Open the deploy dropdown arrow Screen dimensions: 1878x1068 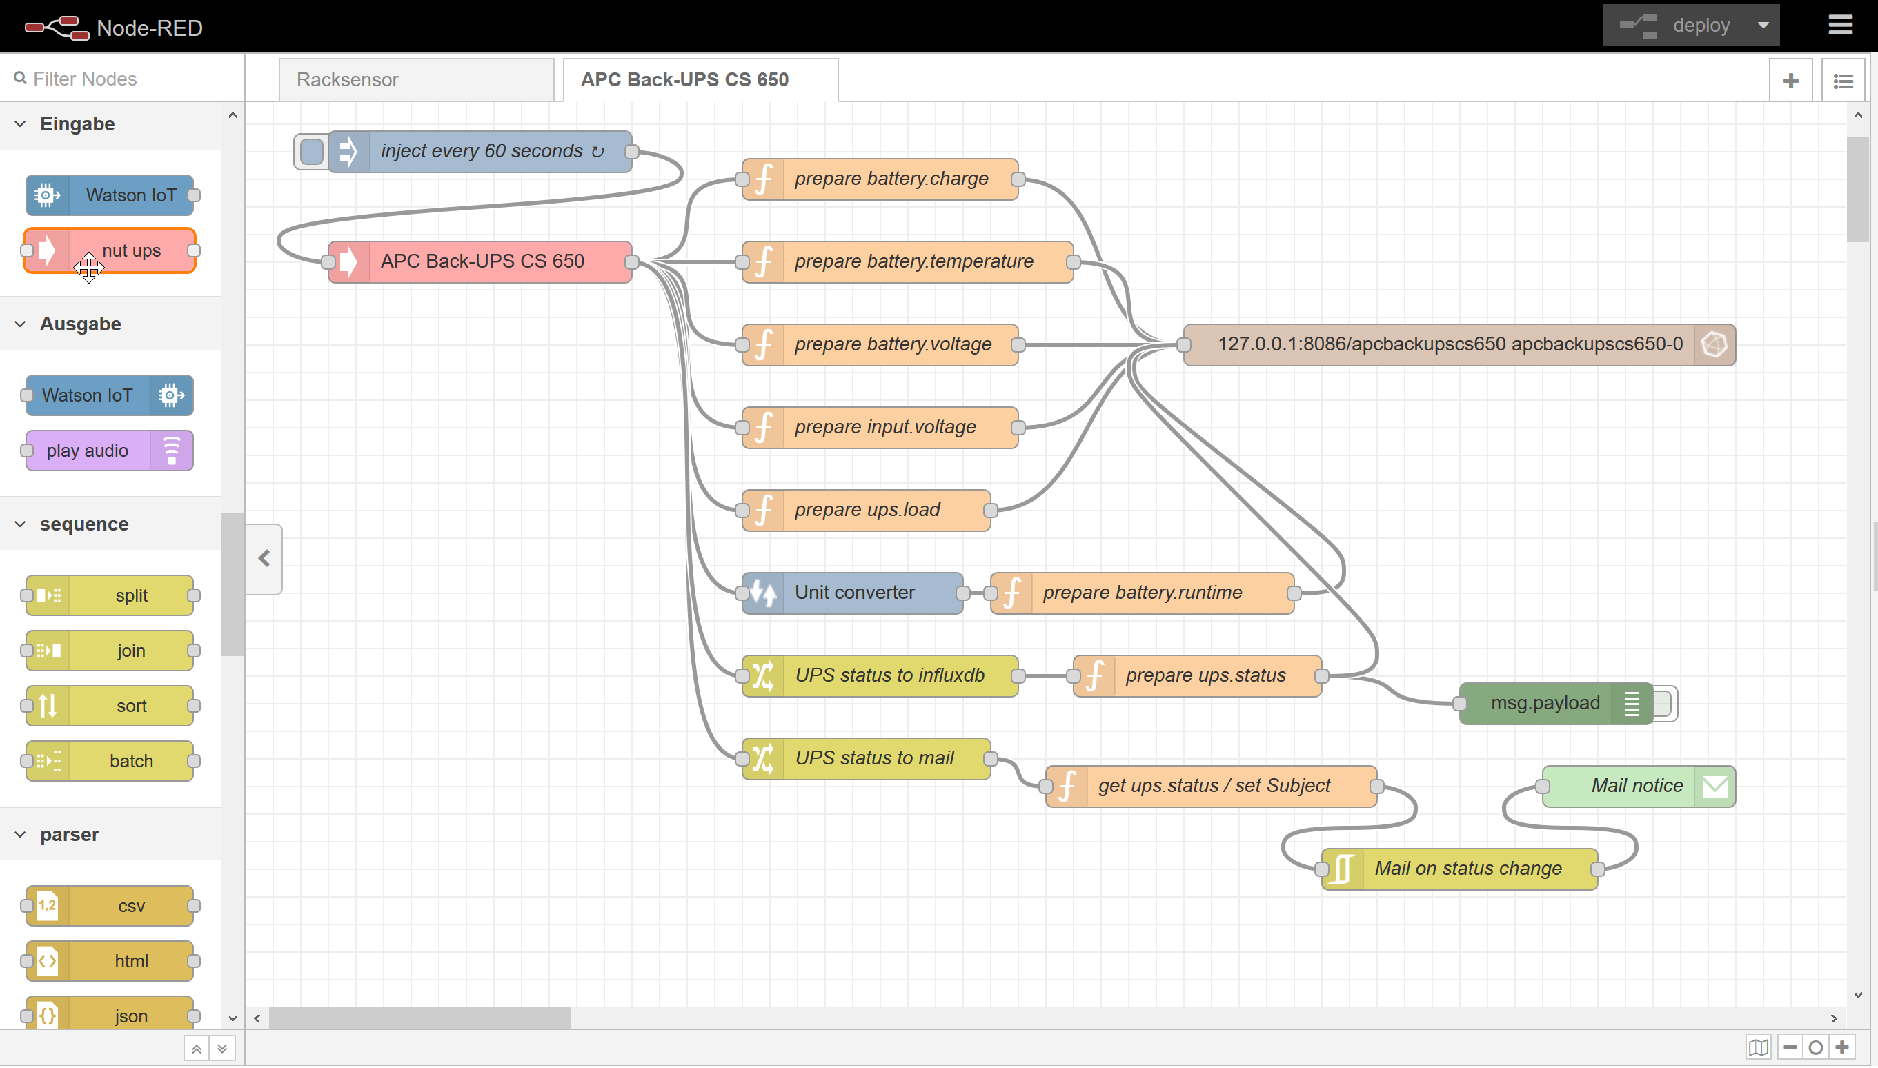pyautogui.click(x=1763, y=26)
